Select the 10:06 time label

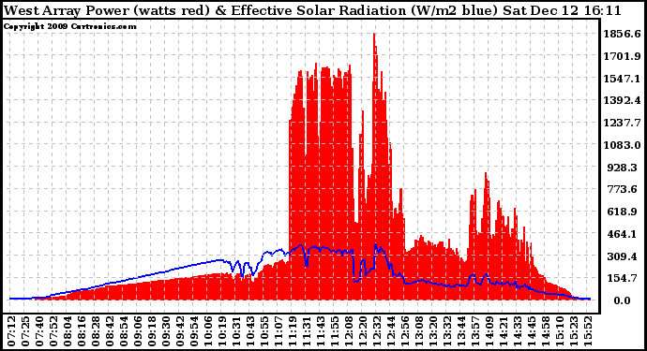(208, 331)
